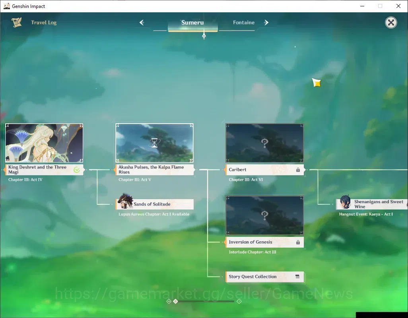Click 'Chapter III: Act IV' text

click(x=25, y=180)
